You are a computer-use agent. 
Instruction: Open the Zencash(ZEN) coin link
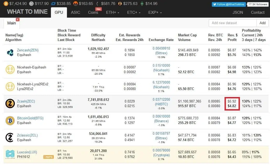28,50
